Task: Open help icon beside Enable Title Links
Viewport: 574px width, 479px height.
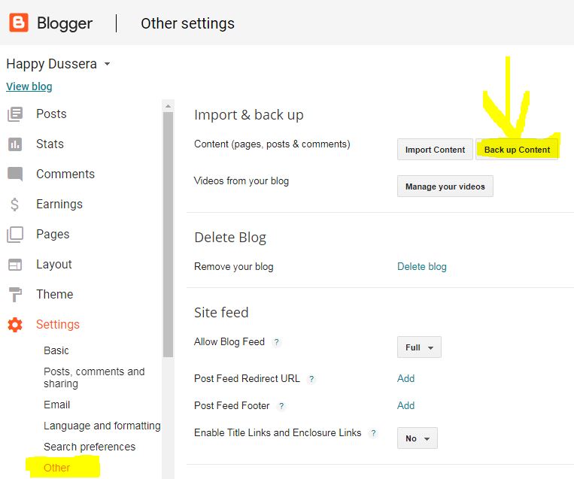Action: point(373,433)
